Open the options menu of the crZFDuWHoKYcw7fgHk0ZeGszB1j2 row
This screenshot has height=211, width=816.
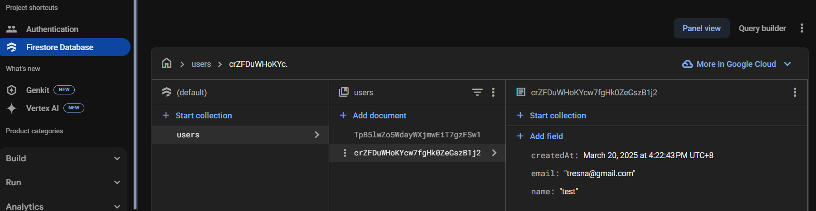pos(345,153)
